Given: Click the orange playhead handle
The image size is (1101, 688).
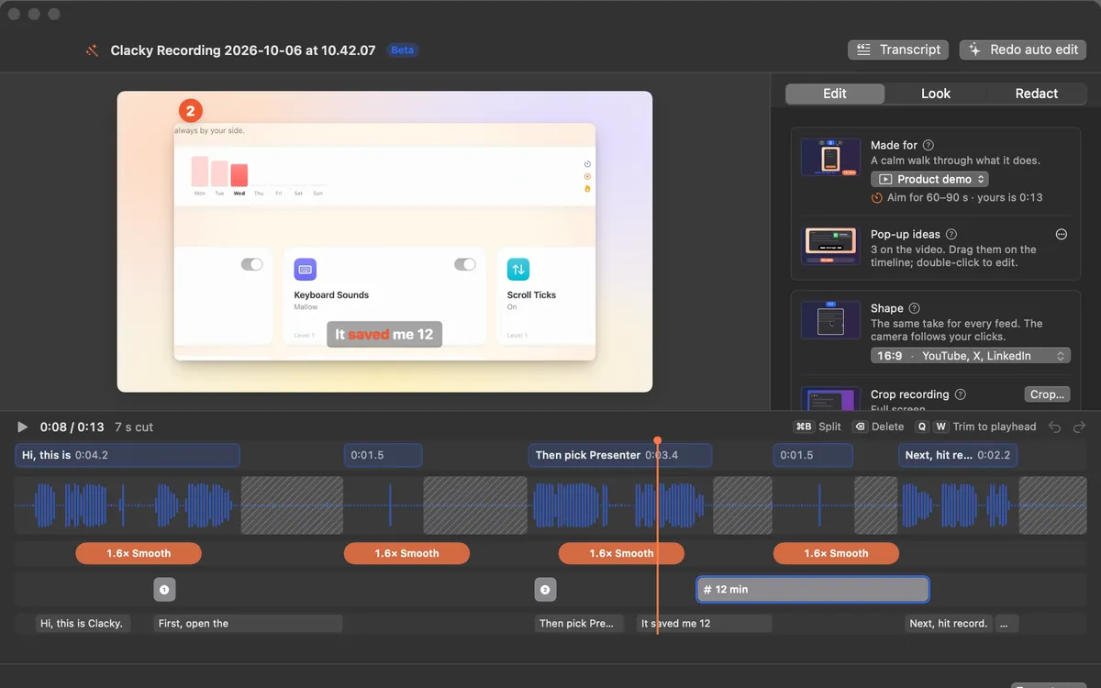Looking at the screenshot, I should click(x=657, y=441).
